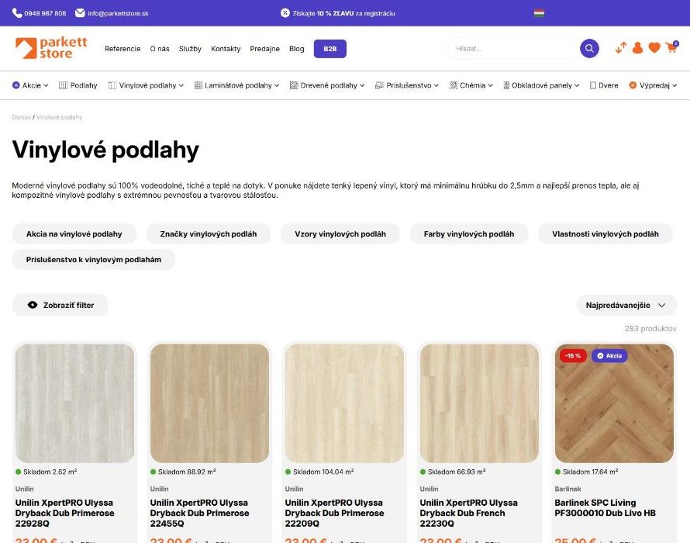Call number 0948 987 808 link
This screenshot has height=543, width=690.
coord(45,13)
